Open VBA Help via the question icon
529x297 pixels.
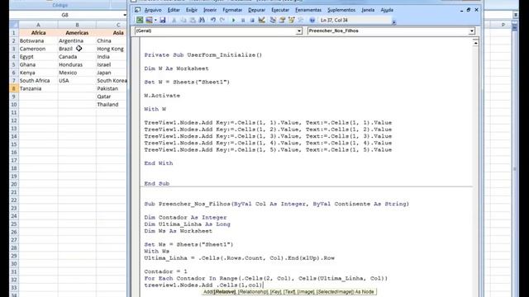click(x=312, y=20)
